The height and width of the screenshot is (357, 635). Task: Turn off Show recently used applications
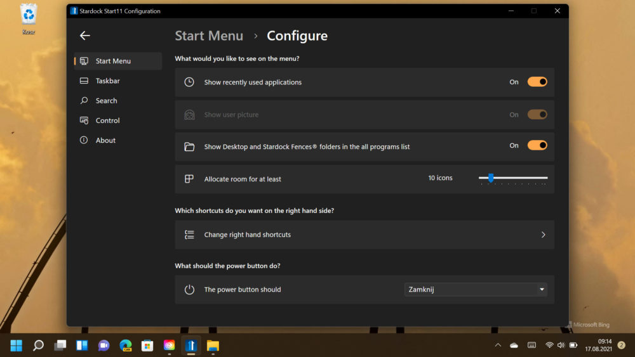[x=537, y=82]
